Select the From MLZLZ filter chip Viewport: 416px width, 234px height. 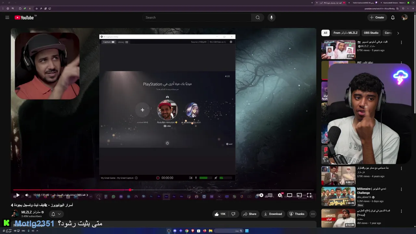345,33
